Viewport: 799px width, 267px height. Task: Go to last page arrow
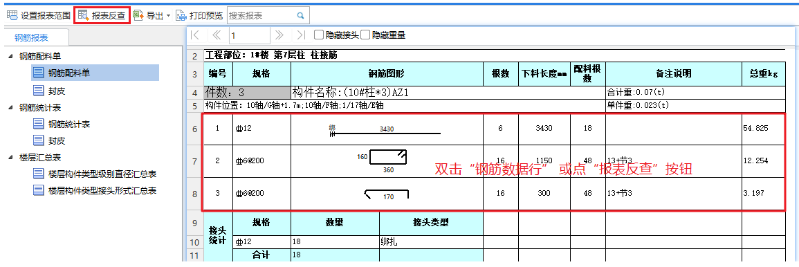pyautogui.click(x=301, y=35)
